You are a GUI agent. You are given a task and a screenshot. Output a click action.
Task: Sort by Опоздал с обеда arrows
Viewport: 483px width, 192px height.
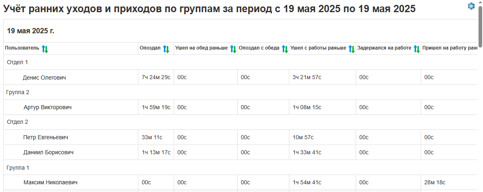[x=285, y=49]
